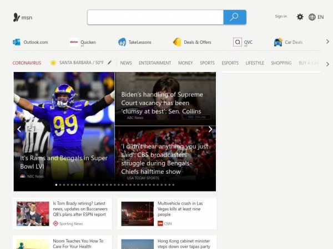Viewport: 333px width, 249px height.
Task: Click the USA TODAY SPORTS source label
Action: coord(143,178)
